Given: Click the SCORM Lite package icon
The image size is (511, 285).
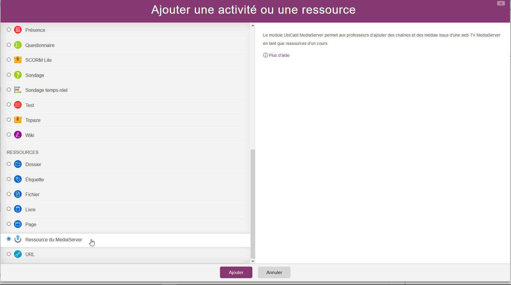Looking at the screenshot, I should pyautogui.click(x=18, y=60).
